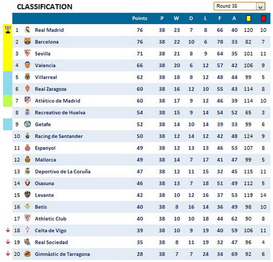273x262 pixels.
Task: Click the Barcelona club crest
Action: 27,42
